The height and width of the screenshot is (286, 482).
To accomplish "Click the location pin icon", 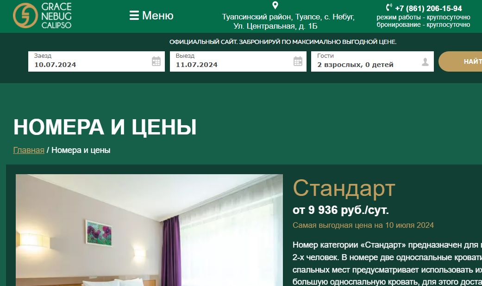I will point(275,6).
